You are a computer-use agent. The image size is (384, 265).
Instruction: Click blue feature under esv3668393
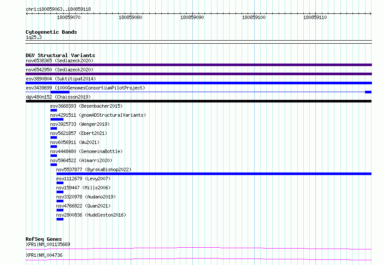pos(54,110)
